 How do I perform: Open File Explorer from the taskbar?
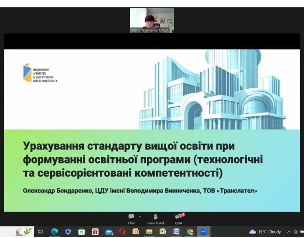(x=149, y=232)
